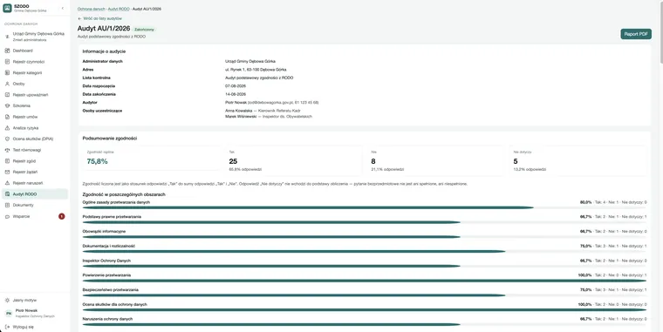Click the Rejestr upoważnień icon

(x=7, y=95)
